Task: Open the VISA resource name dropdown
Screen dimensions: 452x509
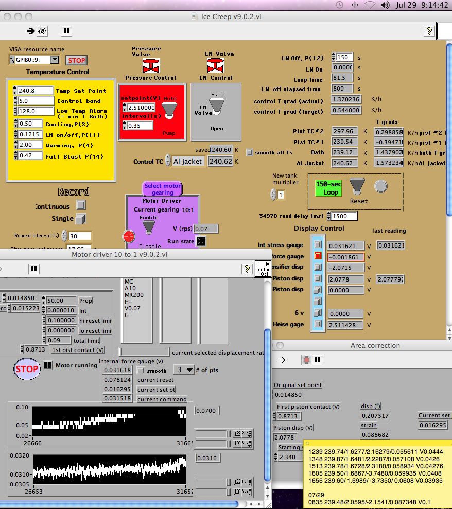Action: pyautogui.click(x=55, y=60)
